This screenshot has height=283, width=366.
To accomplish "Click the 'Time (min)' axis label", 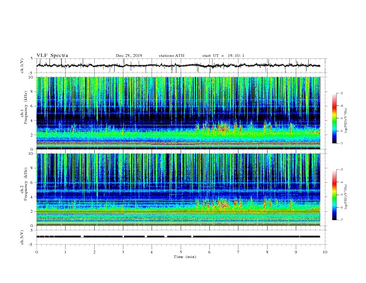I will pyautogui.click(x=185, y=257).
